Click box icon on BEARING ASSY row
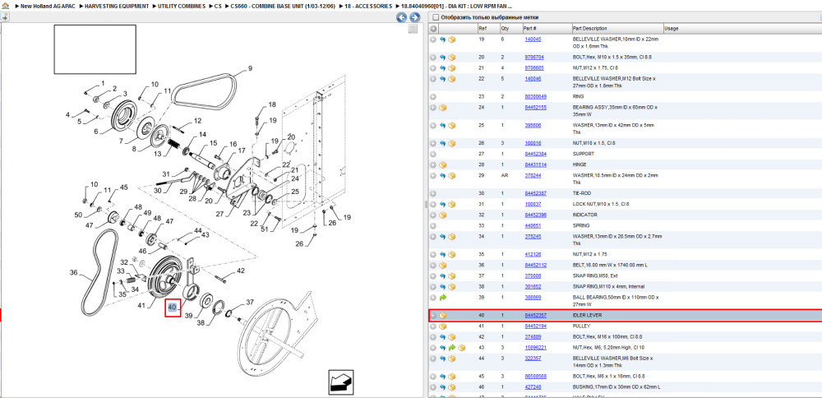Screen dimensions: 822x398 tap(443, 108)
